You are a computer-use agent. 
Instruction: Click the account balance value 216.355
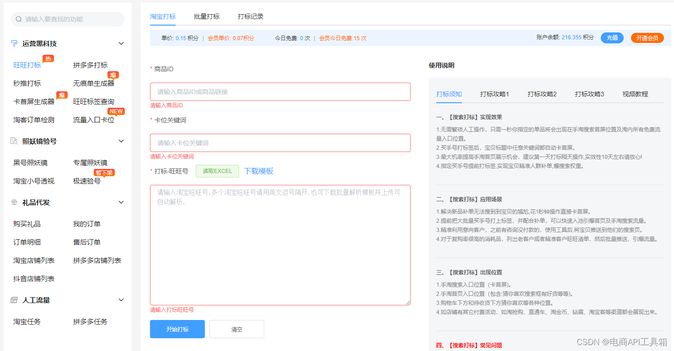[572, 37]
